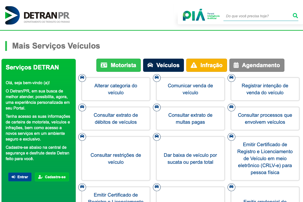Go to the Agendamento tab

click(257, 65)
